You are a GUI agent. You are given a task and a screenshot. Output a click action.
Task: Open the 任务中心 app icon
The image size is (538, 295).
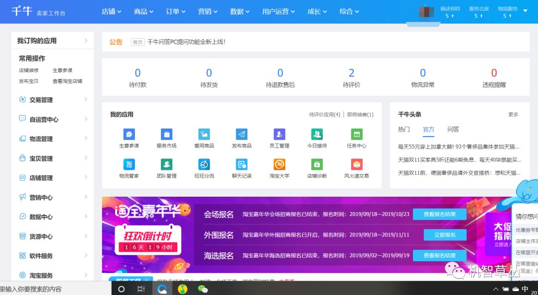click(x=357, y=135)
